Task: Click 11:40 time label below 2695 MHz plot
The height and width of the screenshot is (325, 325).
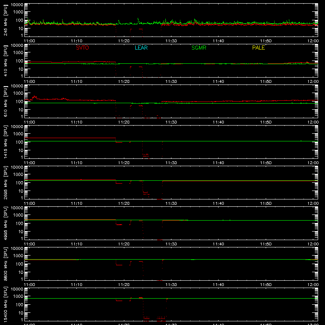Action: [219, 204]
